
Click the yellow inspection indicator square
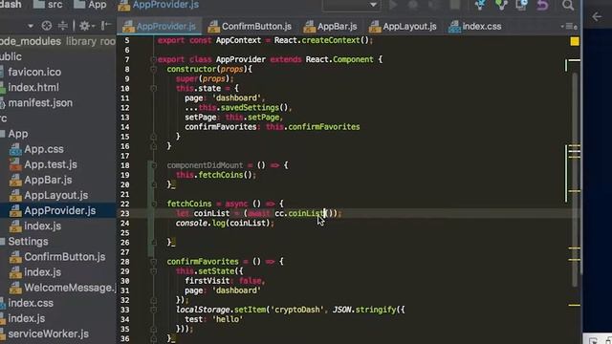tap(575, 41)
